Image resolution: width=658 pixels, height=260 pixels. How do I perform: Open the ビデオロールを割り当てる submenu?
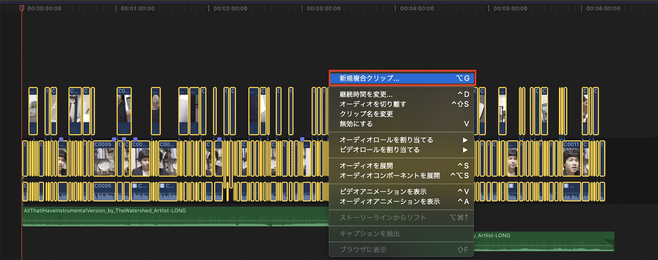402,150
